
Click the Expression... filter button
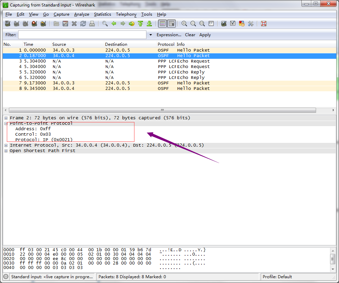click(169, 35)
